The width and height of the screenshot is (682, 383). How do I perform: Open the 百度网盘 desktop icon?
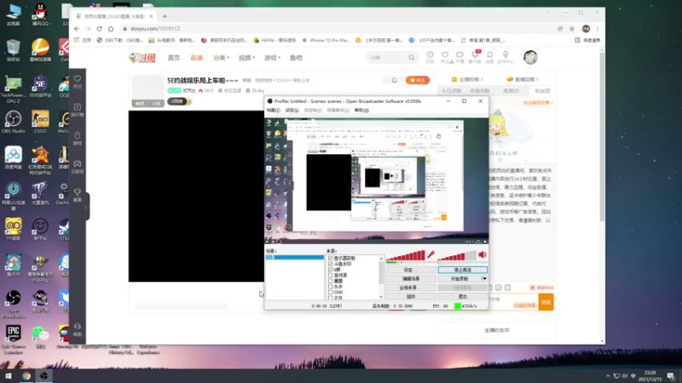pyautogui.click(x=13, y=157)
